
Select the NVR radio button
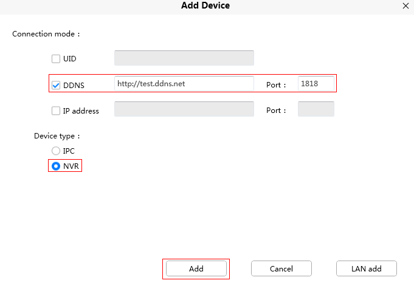(x=56, y=166)
